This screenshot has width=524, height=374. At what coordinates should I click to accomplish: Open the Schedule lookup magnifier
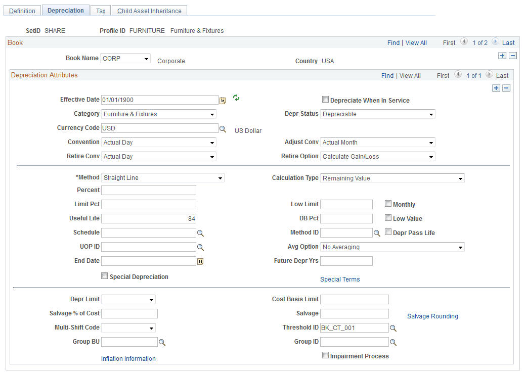[200, 233]
